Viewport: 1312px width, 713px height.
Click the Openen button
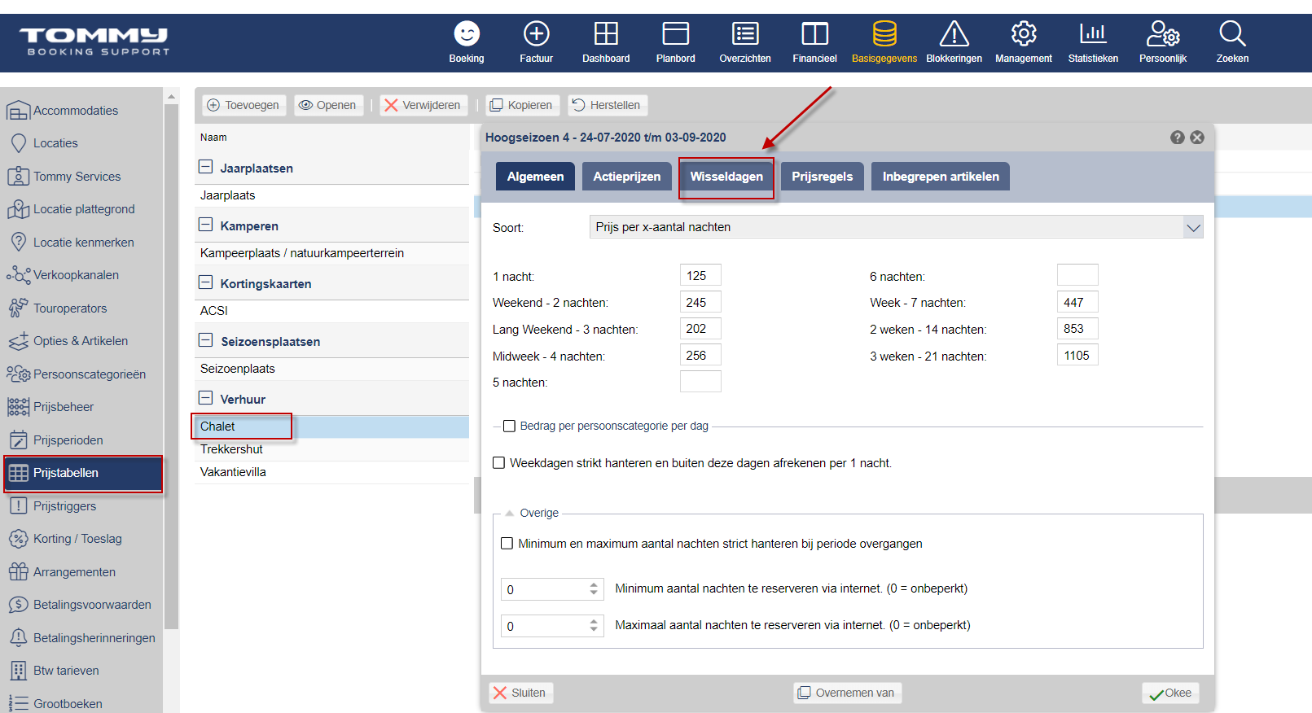[x=327, y=105]
